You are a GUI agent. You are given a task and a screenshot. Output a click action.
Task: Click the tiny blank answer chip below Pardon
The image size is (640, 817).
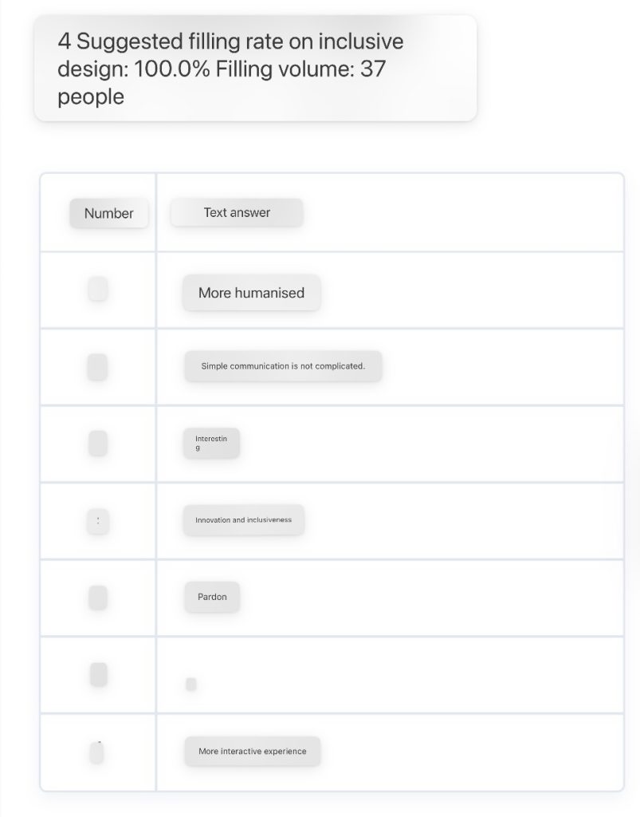[x=191, y=684]
